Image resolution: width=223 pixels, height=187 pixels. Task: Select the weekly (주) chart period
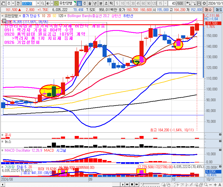(x=84, y=3)
